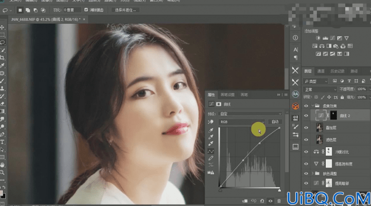Hide the 叠加层 layer
This screenshot has width=371, height=206.
click(x=306, y=128)
